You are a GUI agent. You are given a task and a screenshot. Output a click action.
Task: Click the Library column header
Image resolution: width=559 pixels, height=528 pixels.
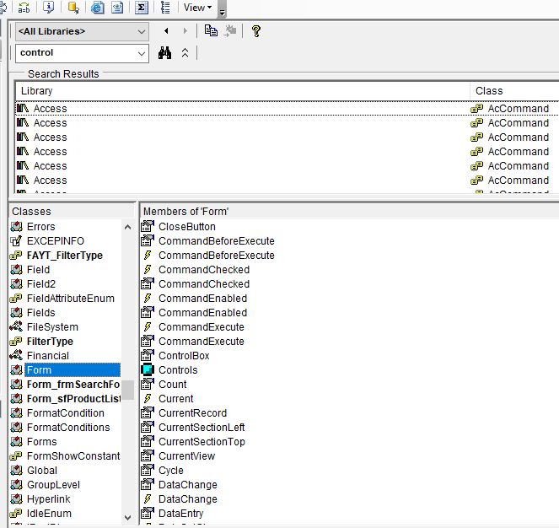(243, 91)
